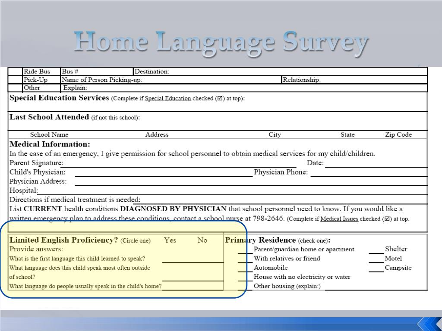The height and width of the screenshot is (331, 442).
Task: Circle Yes for Limited English Proficiency
Action: 170,240
